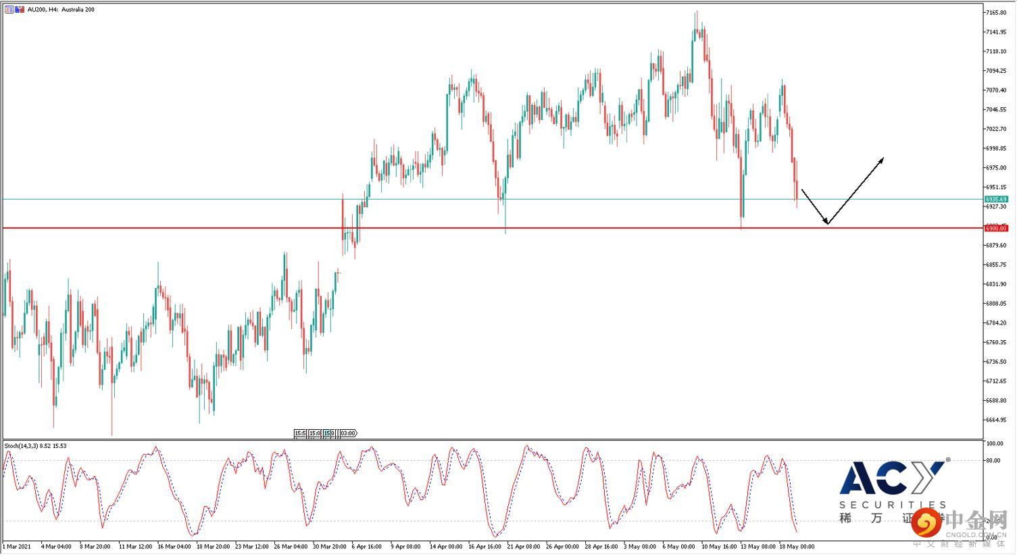
Task: Click the 100.00 stochastic scale label
Action: 994,444
